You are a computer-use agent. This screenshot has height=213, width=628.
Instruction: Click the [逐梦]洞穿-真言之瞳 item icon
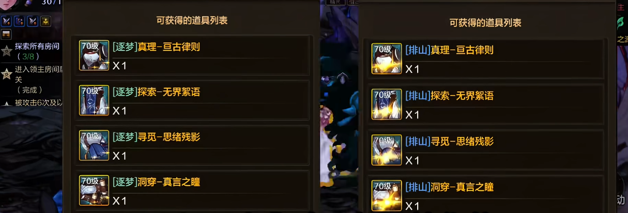click(x=94, y=190)
